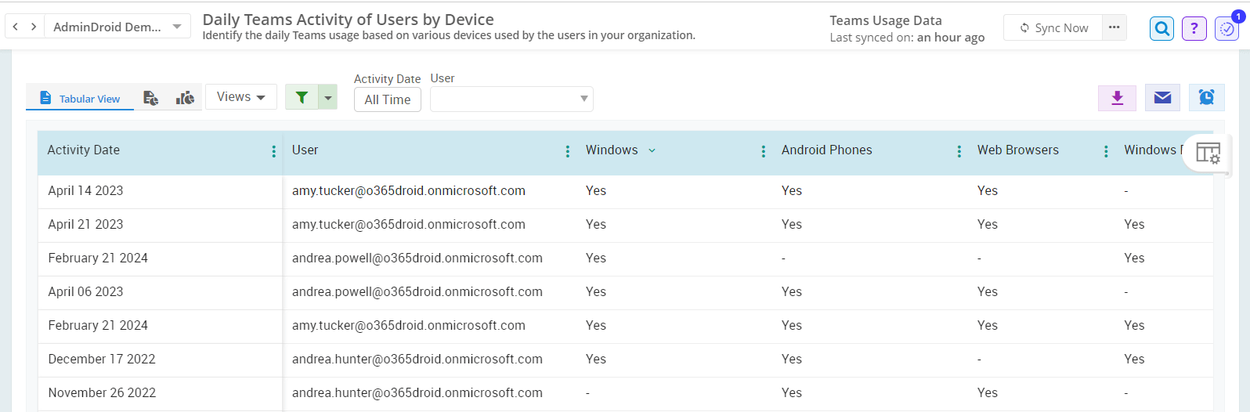
Task: Open Web Browsers column menu dots
Action: pos(1106,151)
